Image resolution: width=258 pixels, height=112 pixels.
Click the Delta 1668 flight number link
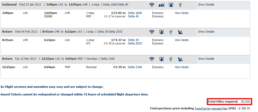click(x=135, y=13)
